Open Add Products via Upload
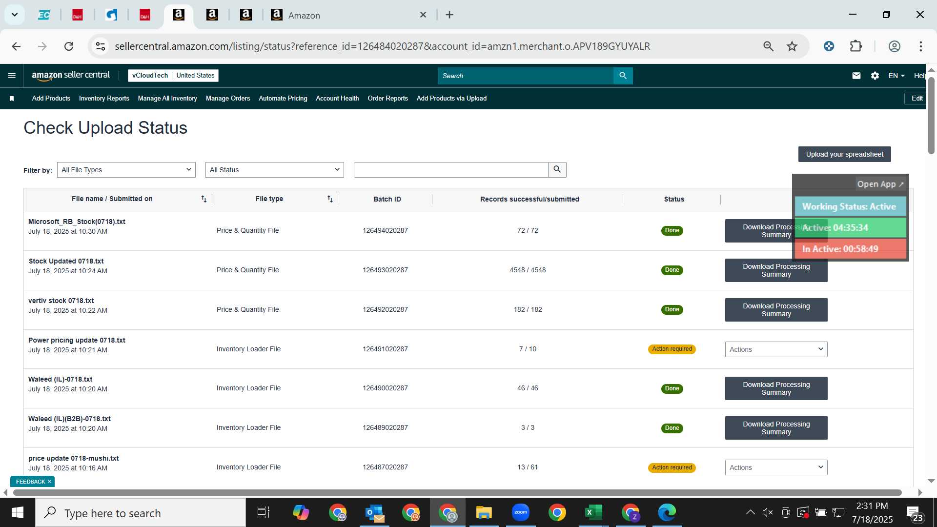The image size is (937, 527). pyautogui.click(x=451, y=99)
